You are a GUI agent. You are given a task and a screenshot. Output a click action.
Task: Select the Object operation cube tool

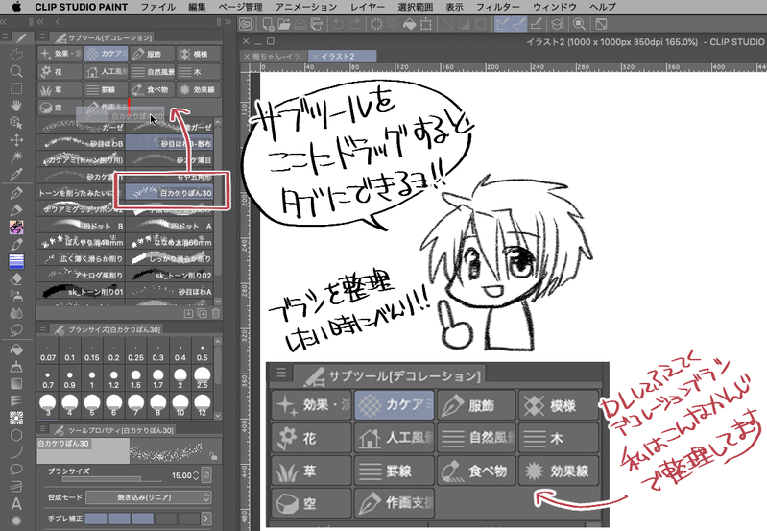(16, 122)
